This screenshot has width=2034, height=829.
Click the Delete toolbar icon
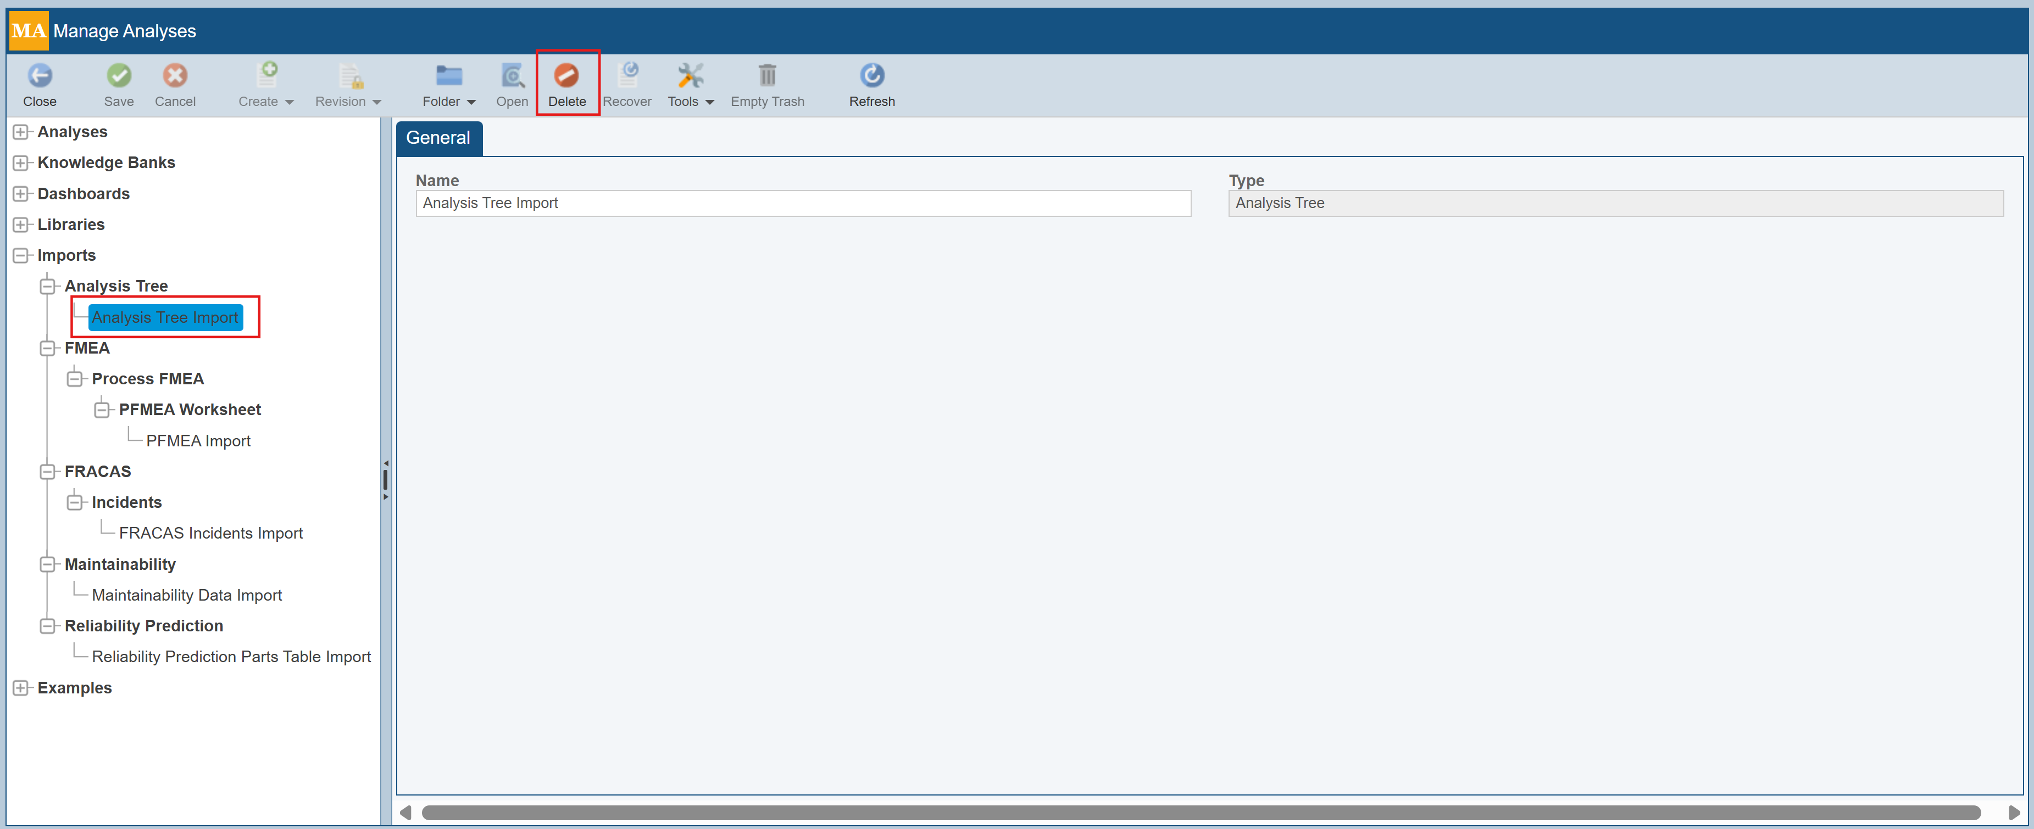point(566,76)
